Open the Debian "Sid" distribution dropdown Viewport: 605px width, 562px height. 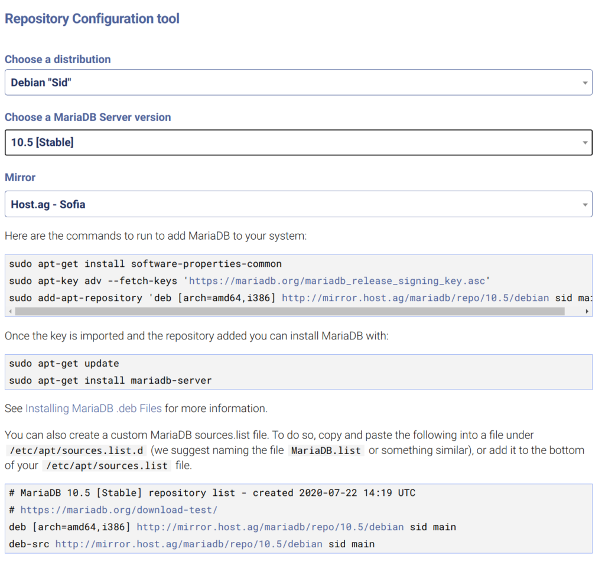[298, 83]
